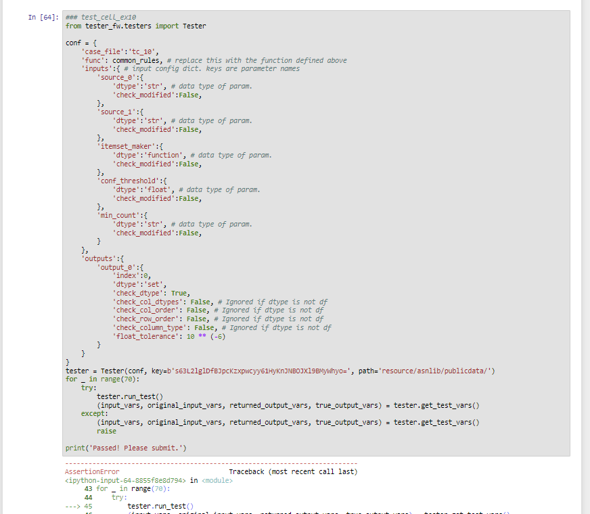Click the 'index':0 line
Image resolution: width=590 pixels, height=514 pixels.
(x=132, y=276)
